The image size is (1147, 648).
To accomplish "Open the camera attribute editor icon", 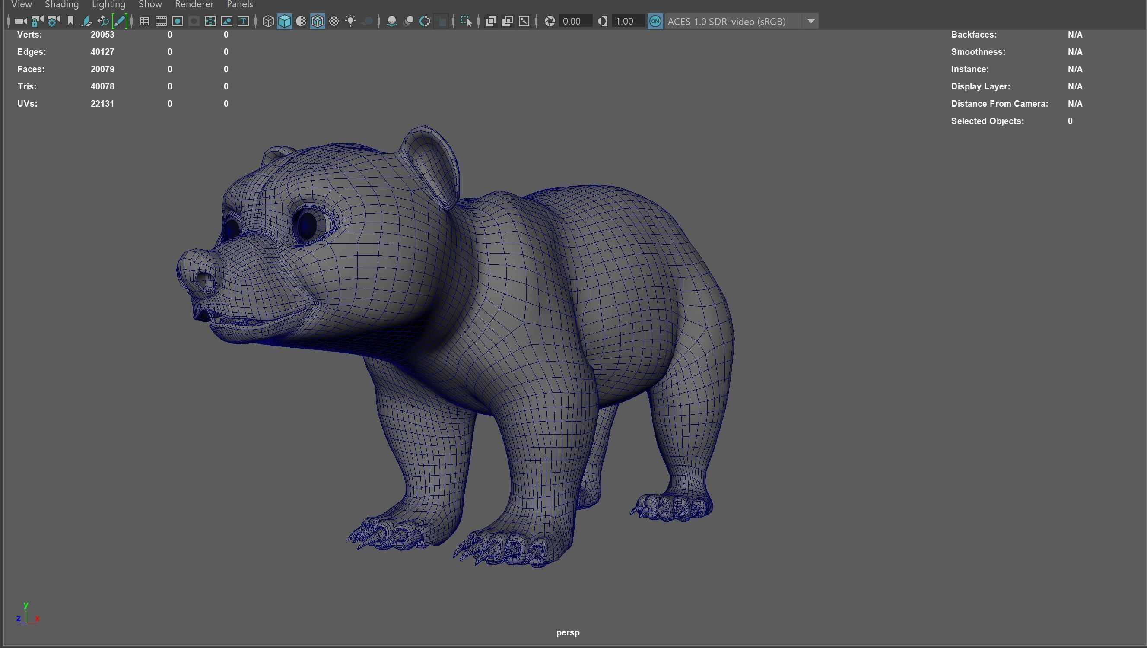I will pyautogui.click(x=53, y=21).
